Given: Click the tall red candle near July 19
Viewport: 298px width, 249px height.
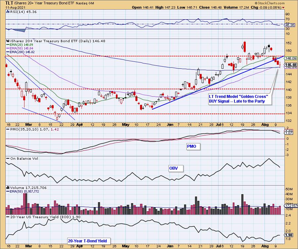Looking at the screenshot, I should [245, 47].
